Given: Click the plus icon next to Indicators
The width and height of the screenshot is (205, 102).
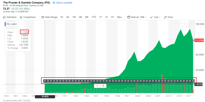Looking at the screenshot, I should pyautogui.click(x=4, y=17).
